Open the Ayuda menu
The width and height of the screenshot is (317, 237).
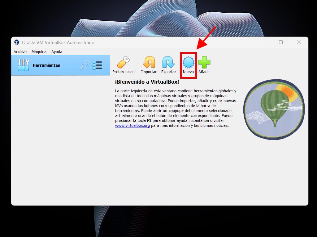(x=57, y=52)
